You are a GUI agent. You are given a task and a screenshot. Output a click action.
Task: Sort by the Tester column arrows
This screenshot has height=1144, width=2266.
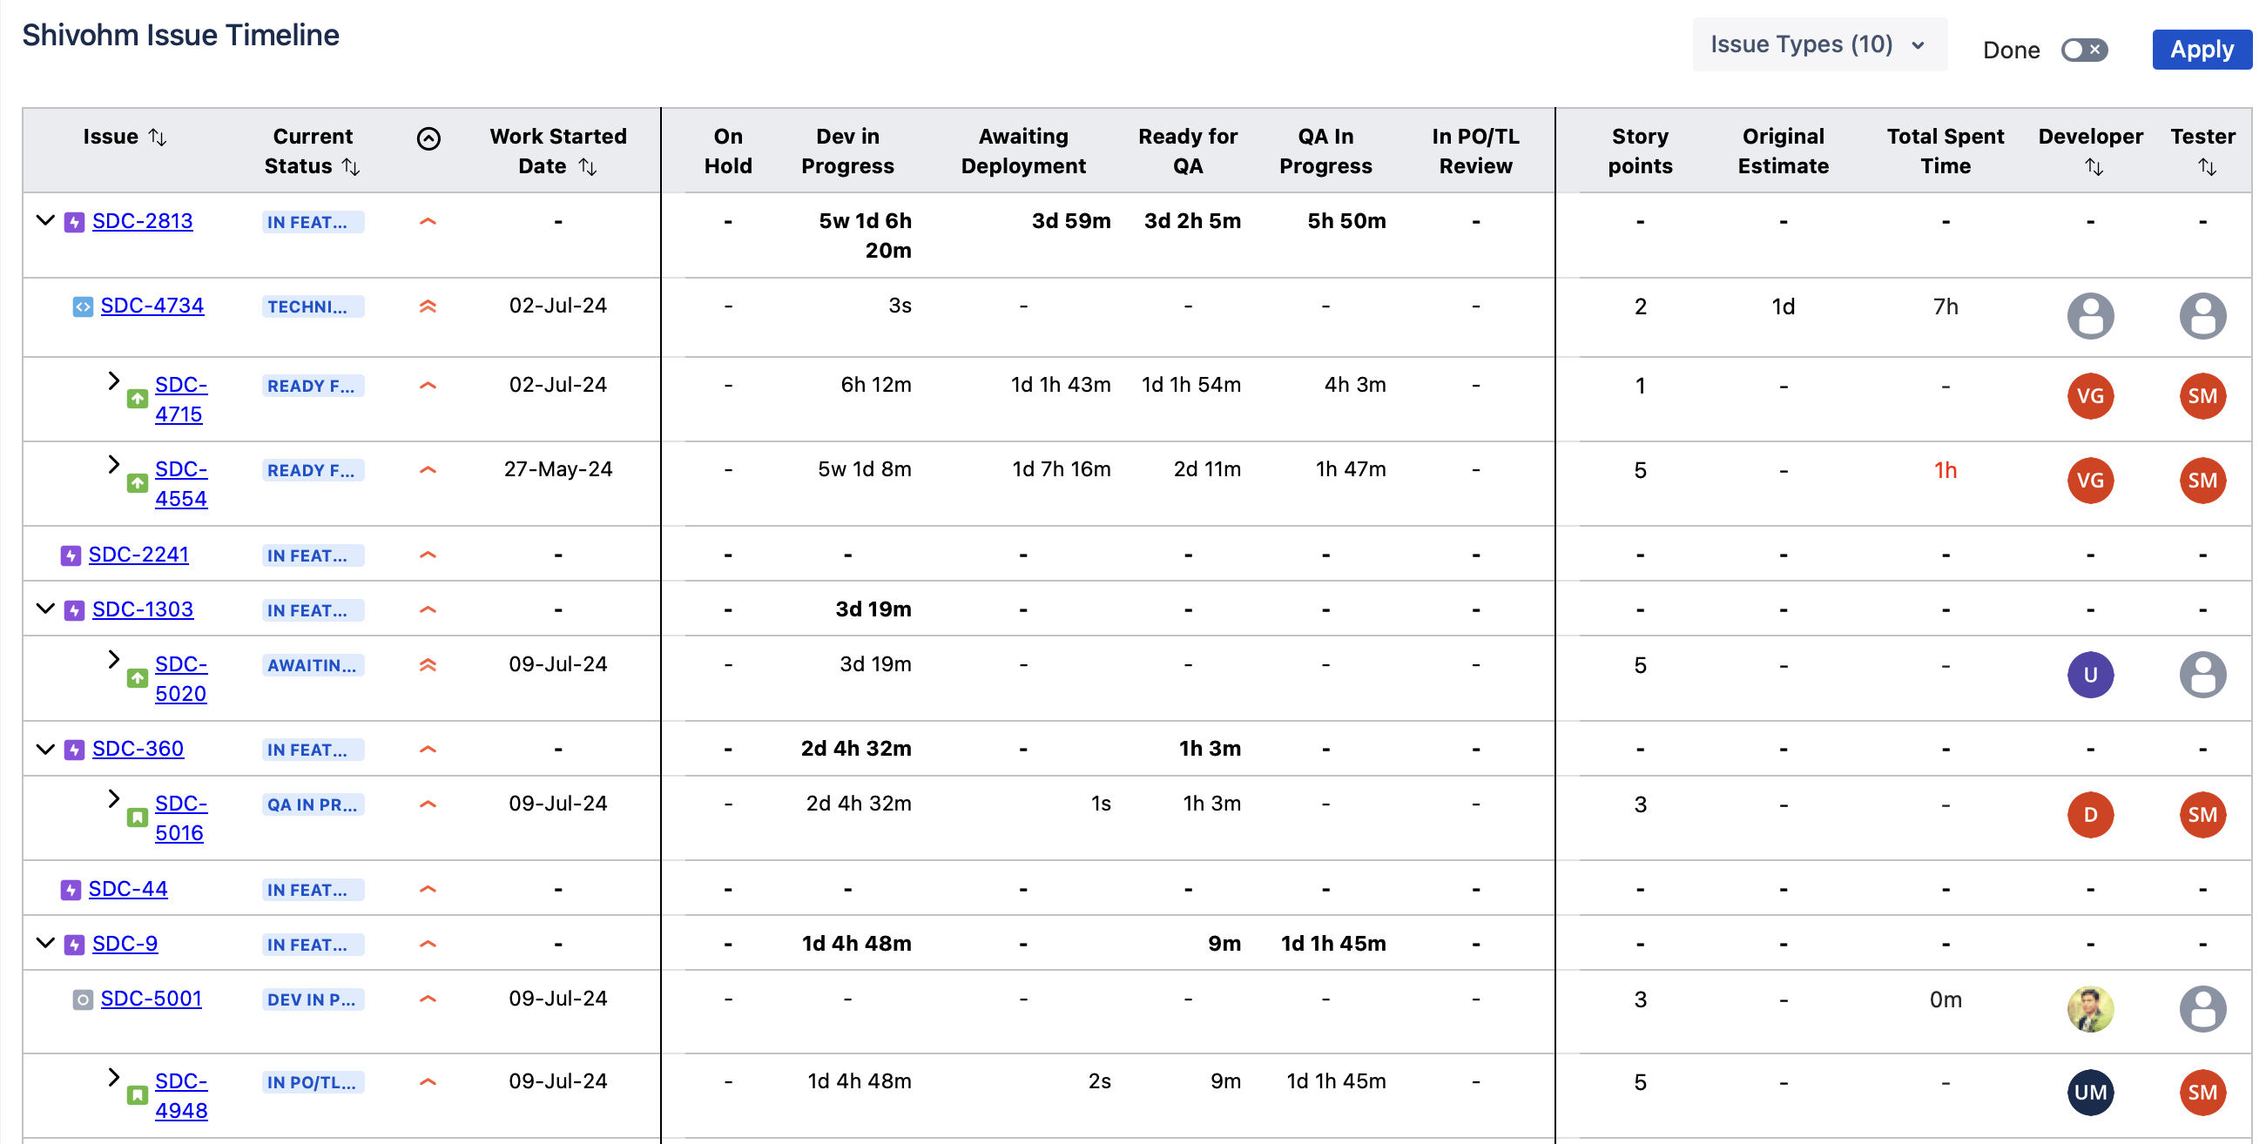click(2207, 167)
